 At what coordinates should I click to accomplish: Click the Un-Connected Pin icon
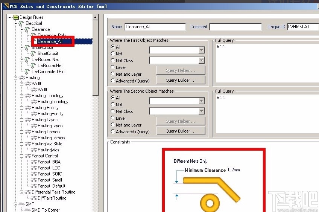pos(27,72)
